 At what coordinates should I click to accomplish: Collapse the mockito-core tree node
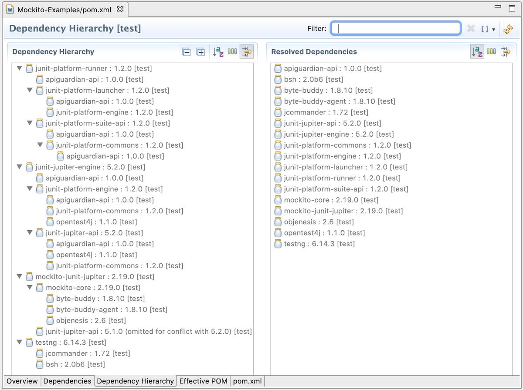pos(30,288)
